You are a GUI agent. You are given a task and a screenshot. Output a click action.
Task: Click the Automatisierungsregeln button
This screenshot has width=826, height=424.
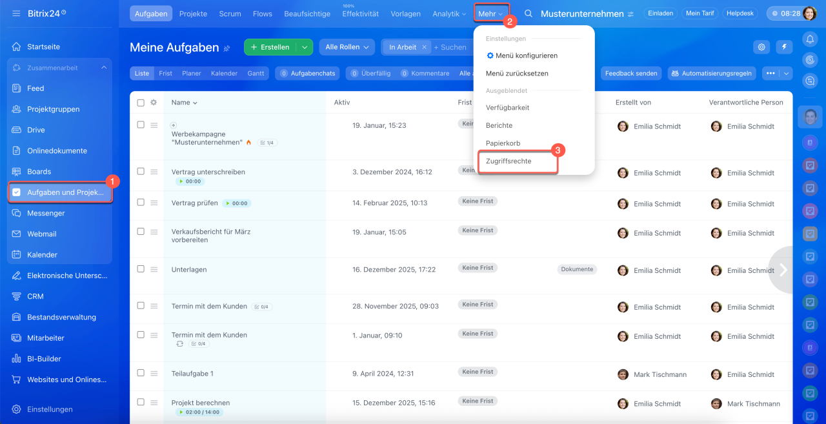[x=712, y=74]
